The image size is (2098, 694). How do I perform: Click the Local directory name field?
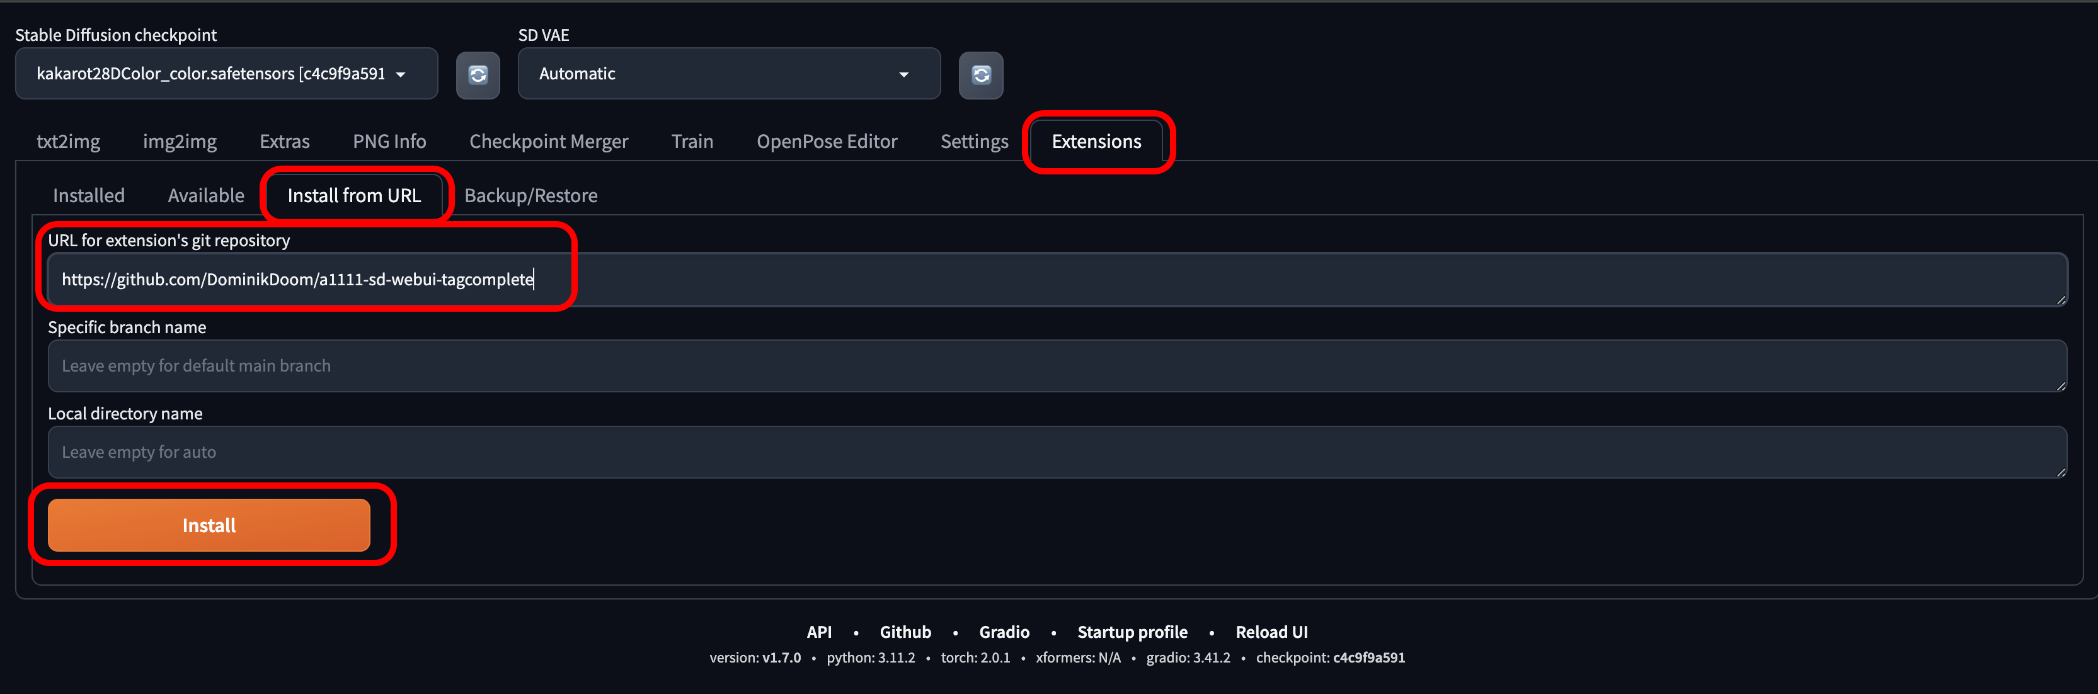click(x=1057, y=452)
